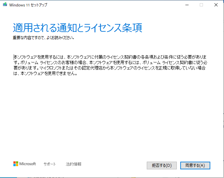The image size is (224, 178).
Task: Open the サポート support link
Action: (49, 164)
